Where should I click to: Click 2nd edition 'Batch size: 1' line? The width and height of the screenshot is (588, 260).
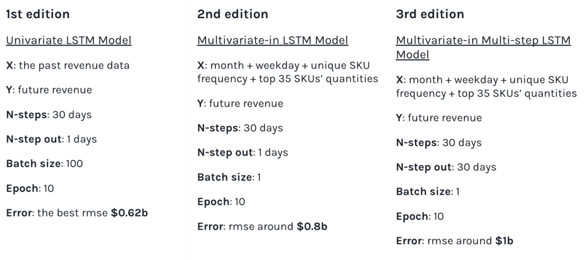click(x=229, y=177)
